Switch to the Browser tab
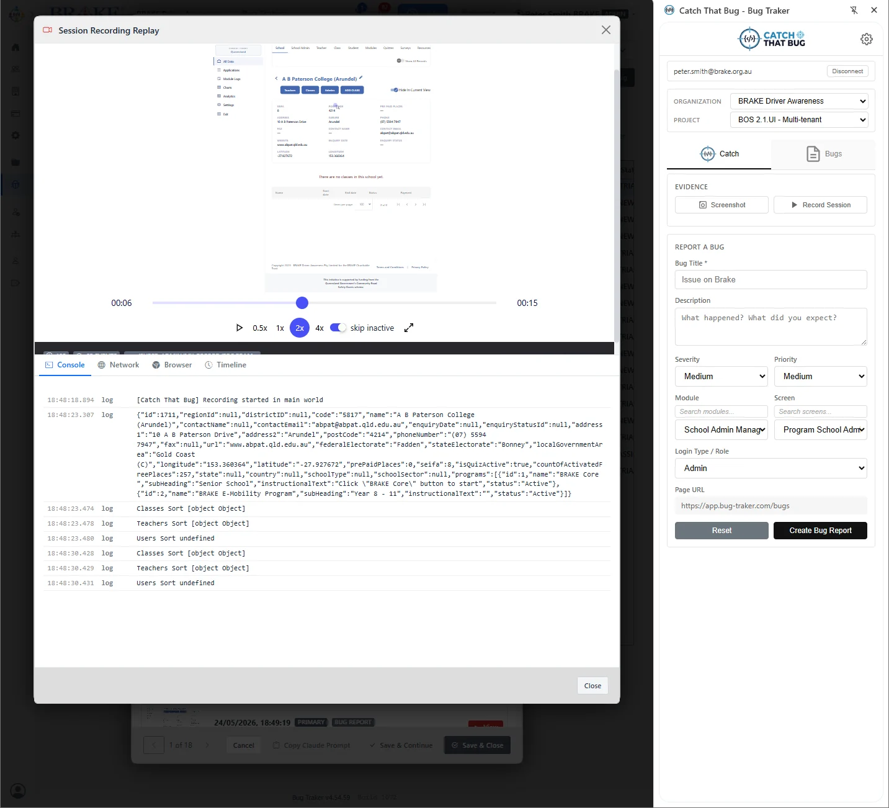This screenshot has width=889, height=808. click(172, 365)
